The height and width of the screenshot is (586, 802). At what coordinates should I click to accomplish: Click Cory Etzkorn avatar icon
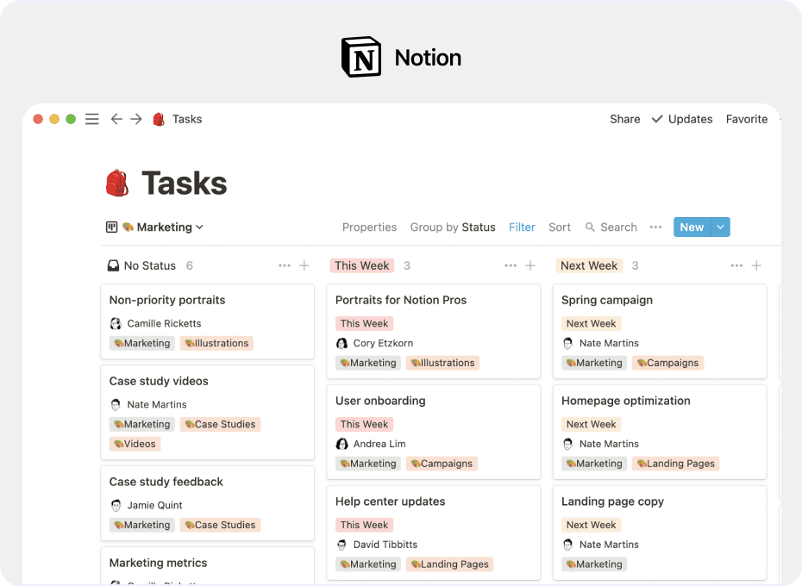[341, 343]
